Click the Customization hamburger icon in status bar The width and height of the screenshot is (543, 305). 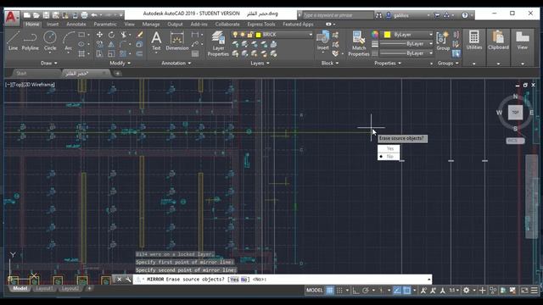pos(535,291)
